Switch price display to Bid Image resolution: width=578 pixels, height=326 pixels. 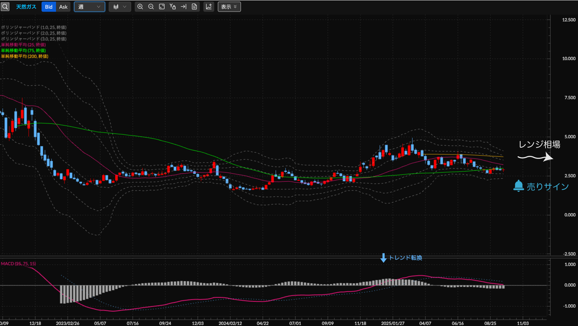coord(49,7)
